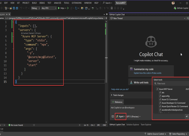Click the 29 tools code lens text

click(38, 33)
